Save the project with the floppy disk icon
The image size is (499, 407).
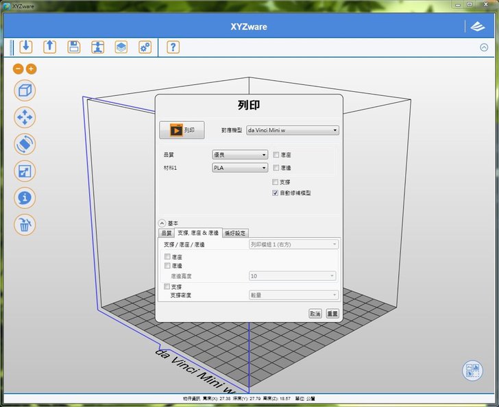pos(73,47)
